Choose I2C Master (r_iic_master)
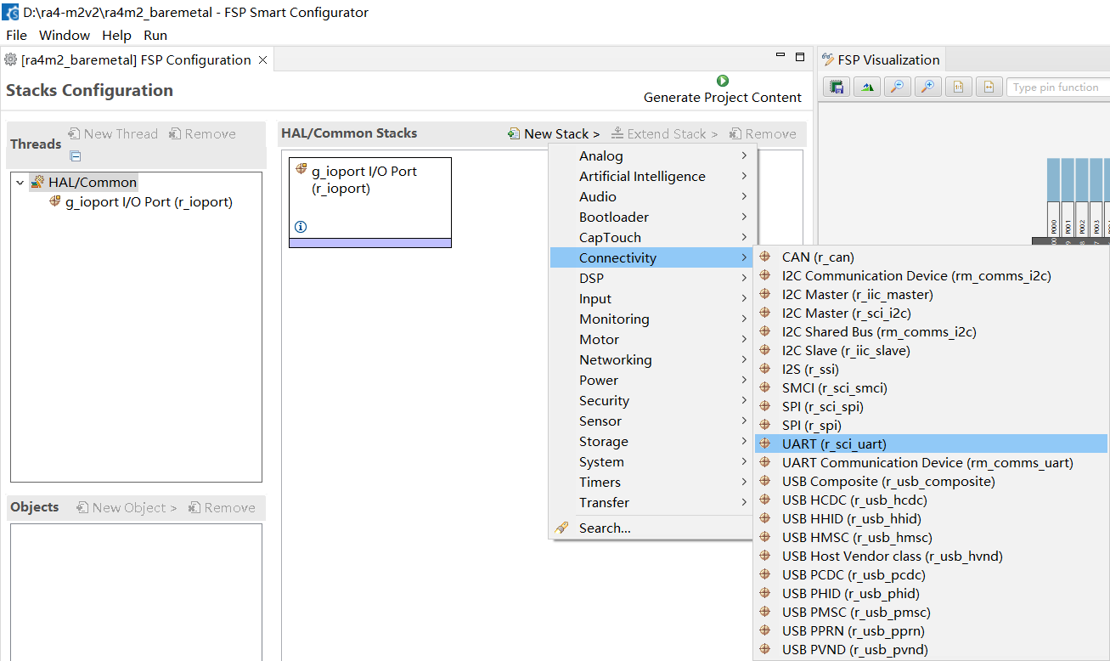 point(931,294)
